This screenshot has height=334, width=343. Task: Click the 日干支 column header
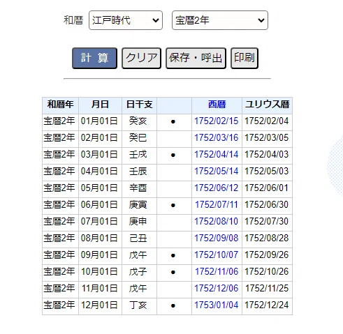139,105
